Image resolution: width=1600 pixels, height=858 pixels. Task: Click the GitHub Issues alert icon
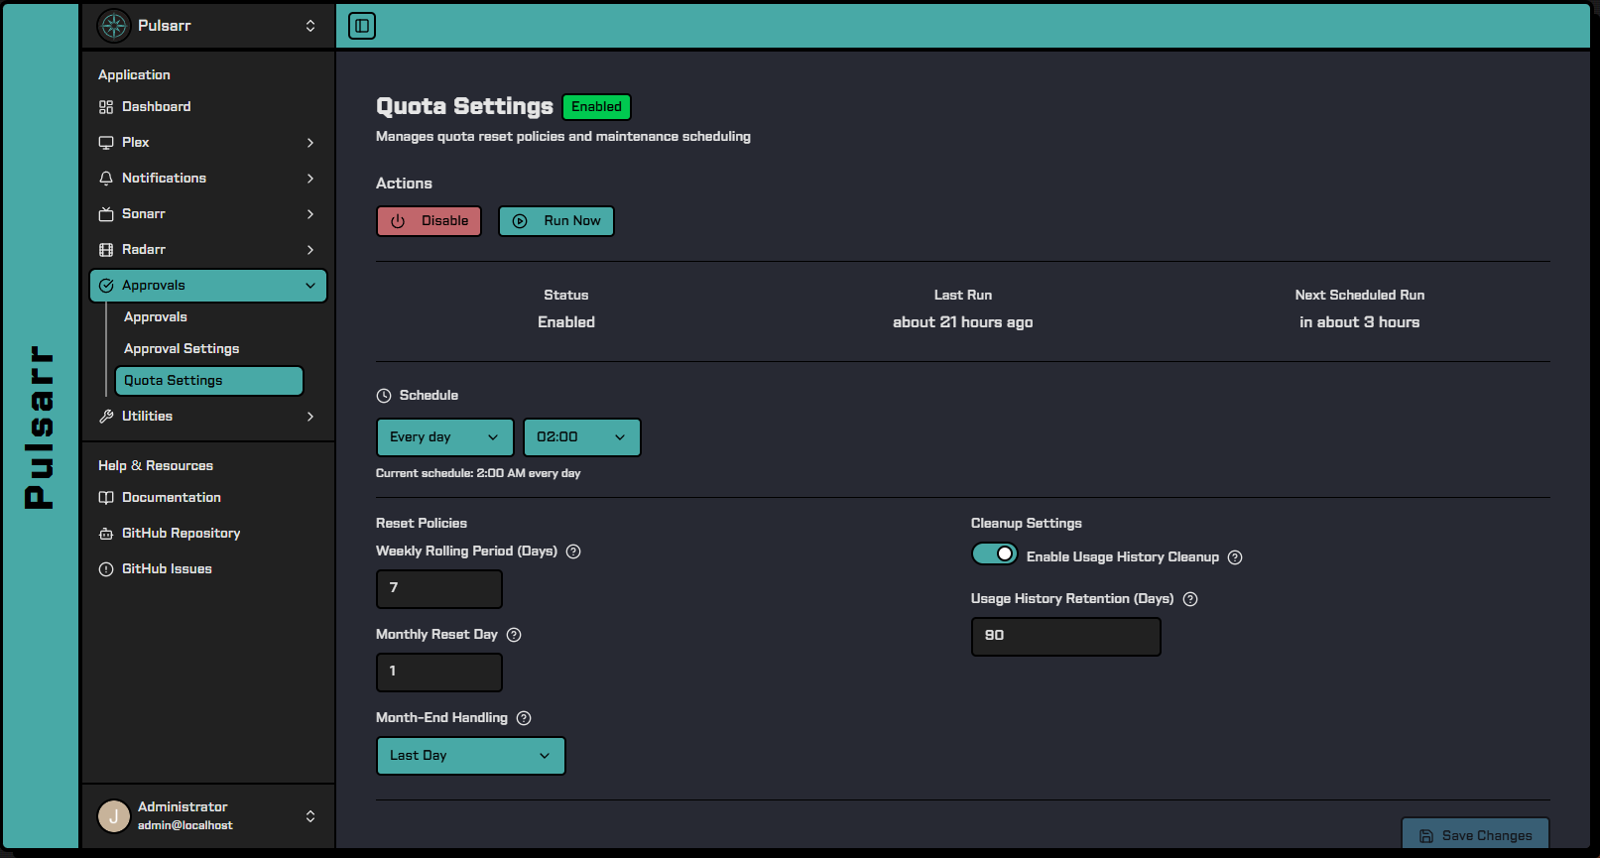coord(106,569)
